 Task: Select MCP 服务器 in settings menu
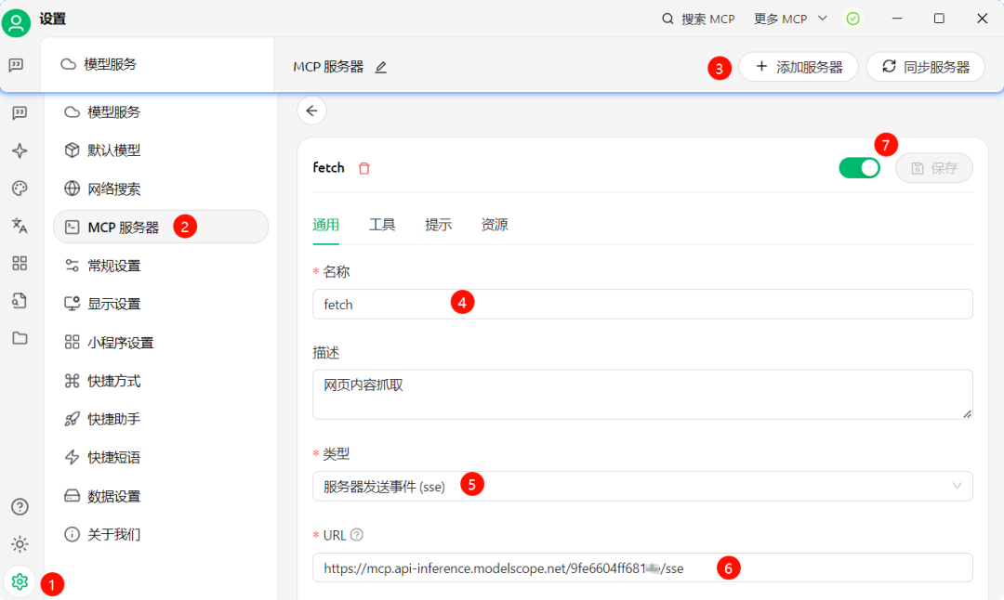pyautogui.click(x=124, y=227)
